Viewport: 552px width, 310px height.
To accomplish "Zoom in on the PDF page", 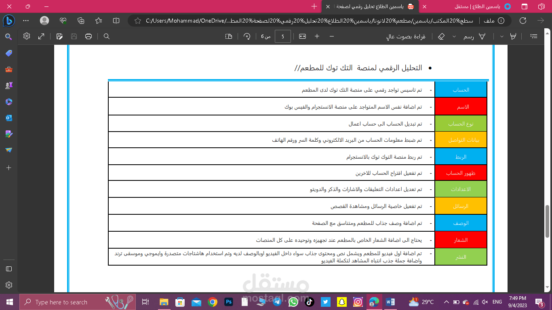I will click(317, 36).
